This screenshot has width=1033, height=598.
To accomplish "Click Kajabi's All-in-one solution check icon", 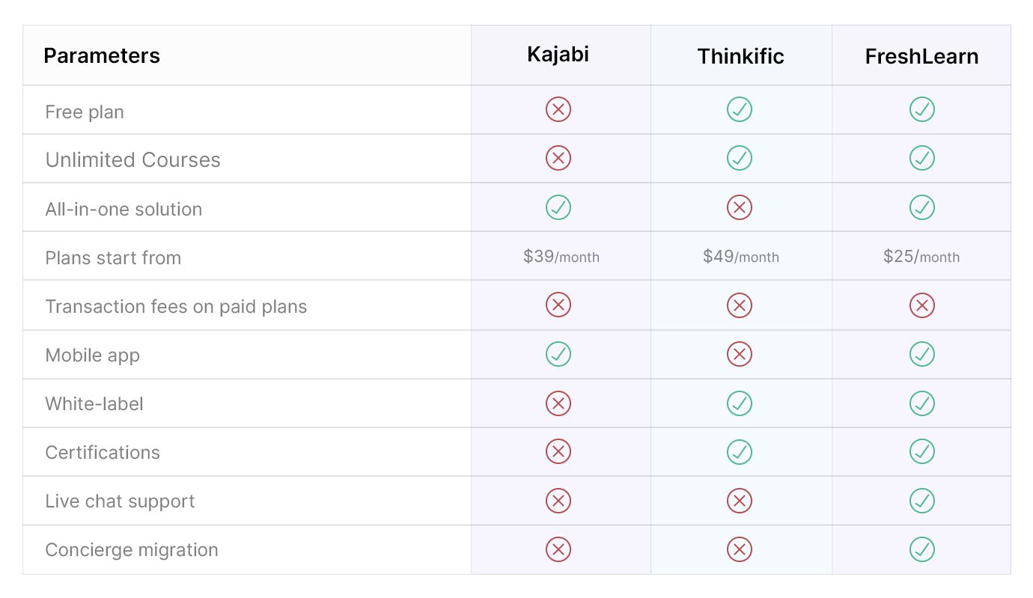I will (x=558, y=207).
